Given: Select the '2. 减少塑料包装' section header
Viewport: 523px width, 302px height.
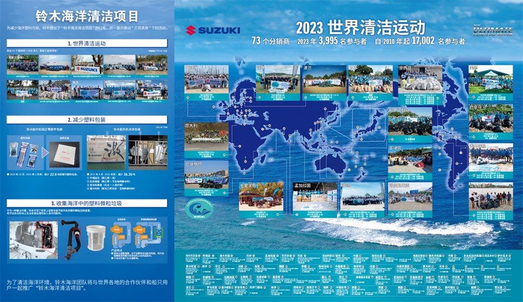Looking at the screenshot, I should [87, 120].
